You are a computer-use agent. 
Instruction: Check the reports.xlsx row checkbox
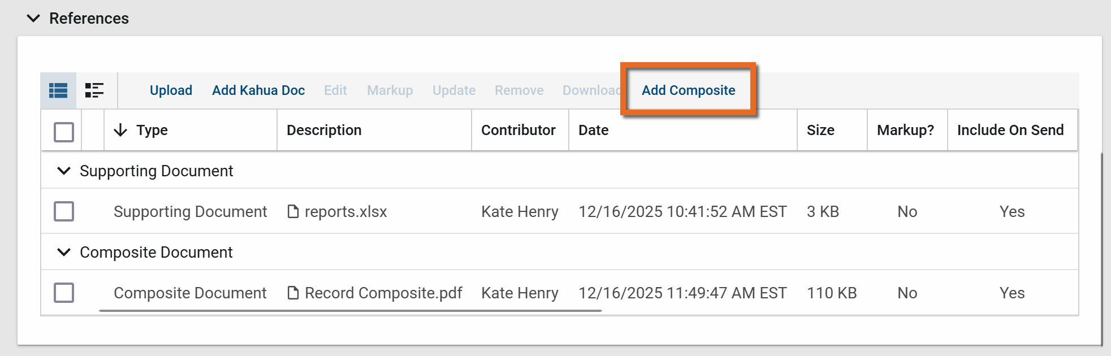(64, 212)
